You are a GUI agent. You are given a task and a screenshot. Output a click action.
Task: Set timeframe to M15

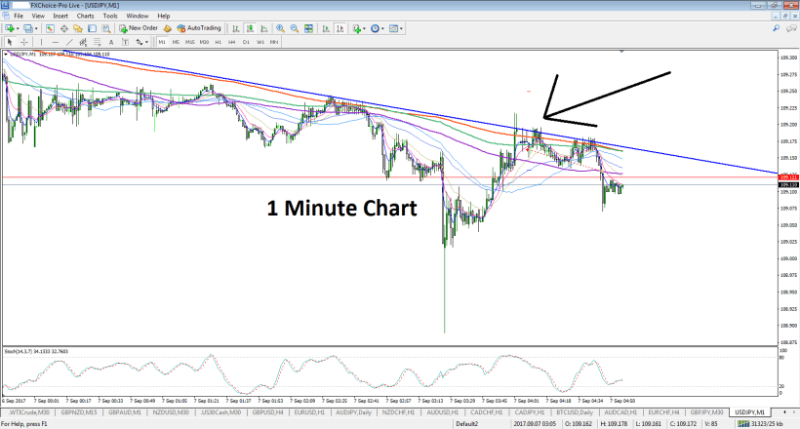click(190, 42)
